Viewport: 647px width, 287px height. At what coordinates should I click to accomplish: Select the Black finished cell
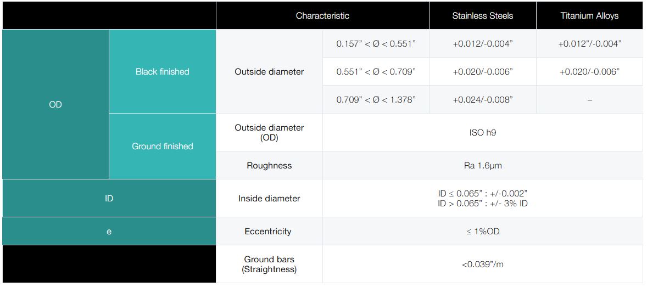click(162, 71)
